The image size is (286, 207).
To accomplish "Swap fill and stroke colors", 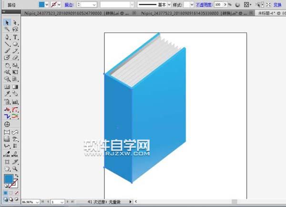I will [x=17, y=176].
